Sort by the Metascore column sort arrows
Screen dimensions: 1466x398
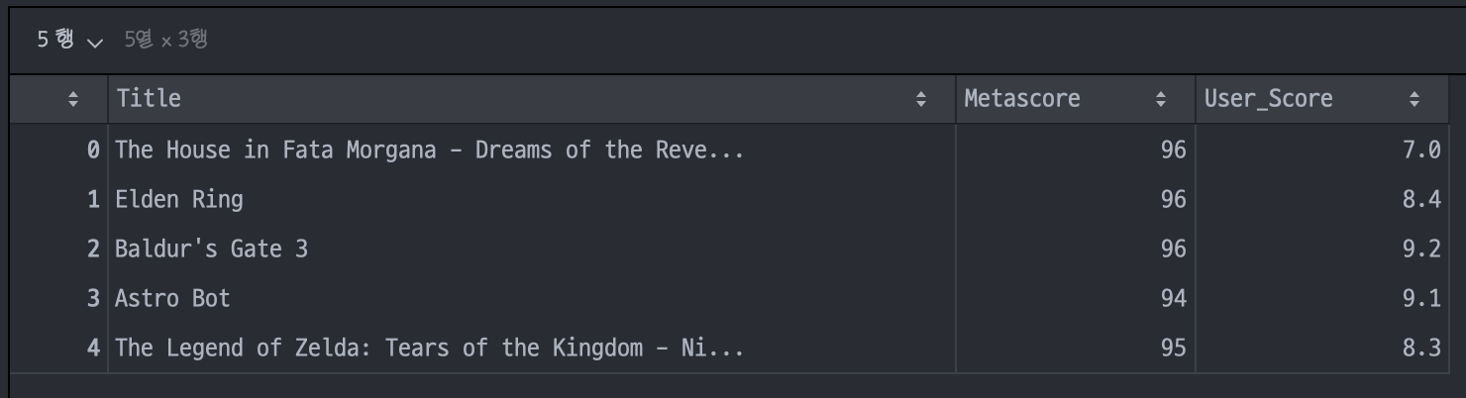point(1161,99)
